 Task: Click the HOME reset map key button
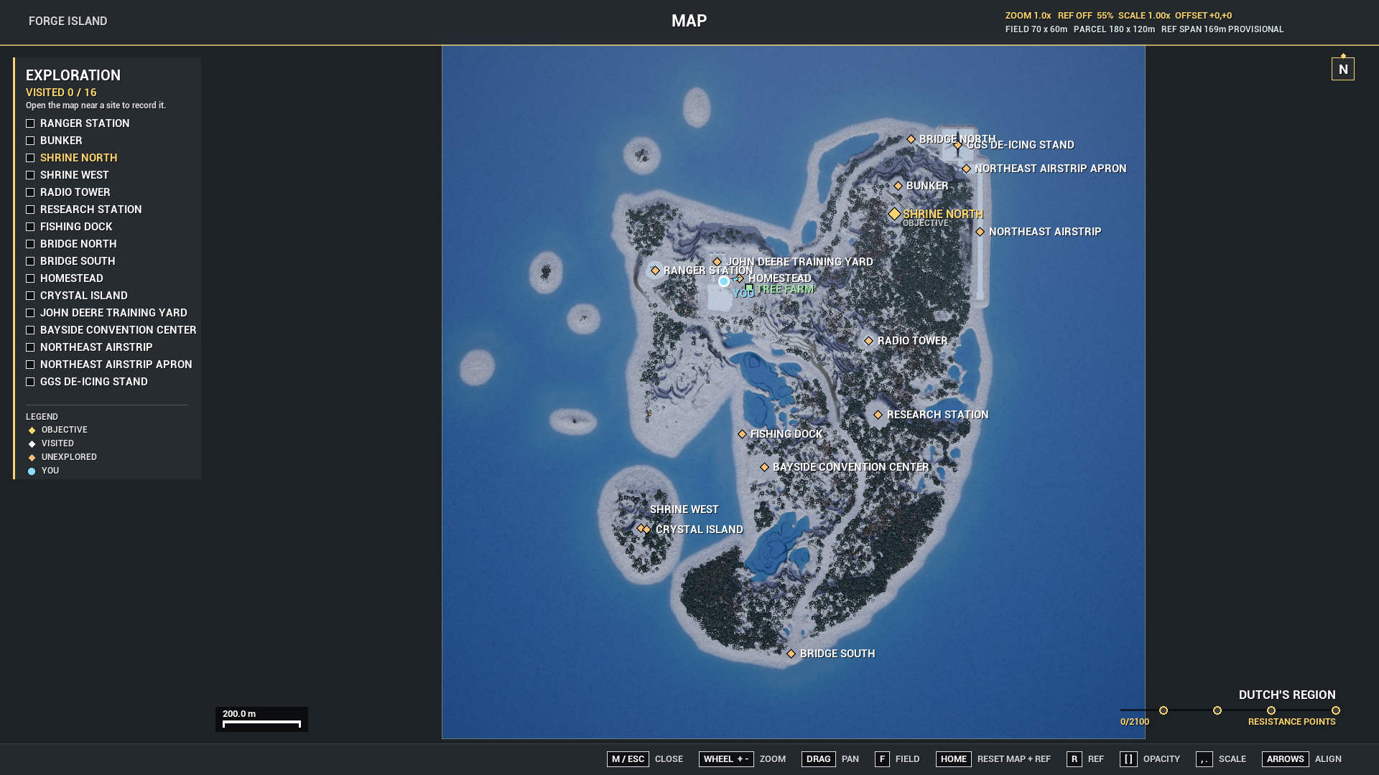coord(954,759)
